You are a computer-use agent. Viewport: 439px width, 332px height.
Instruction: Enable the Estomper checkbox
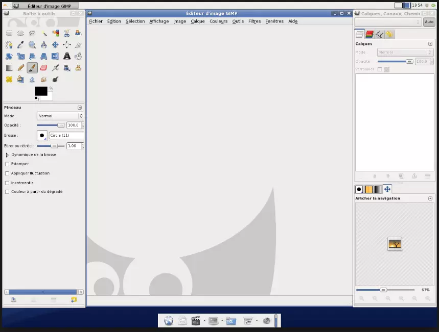tap(7, 164)
